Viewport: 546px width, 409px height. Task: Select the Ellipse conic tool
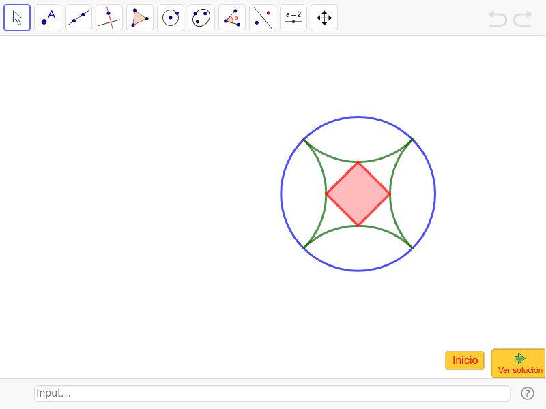tap(201, 18)
